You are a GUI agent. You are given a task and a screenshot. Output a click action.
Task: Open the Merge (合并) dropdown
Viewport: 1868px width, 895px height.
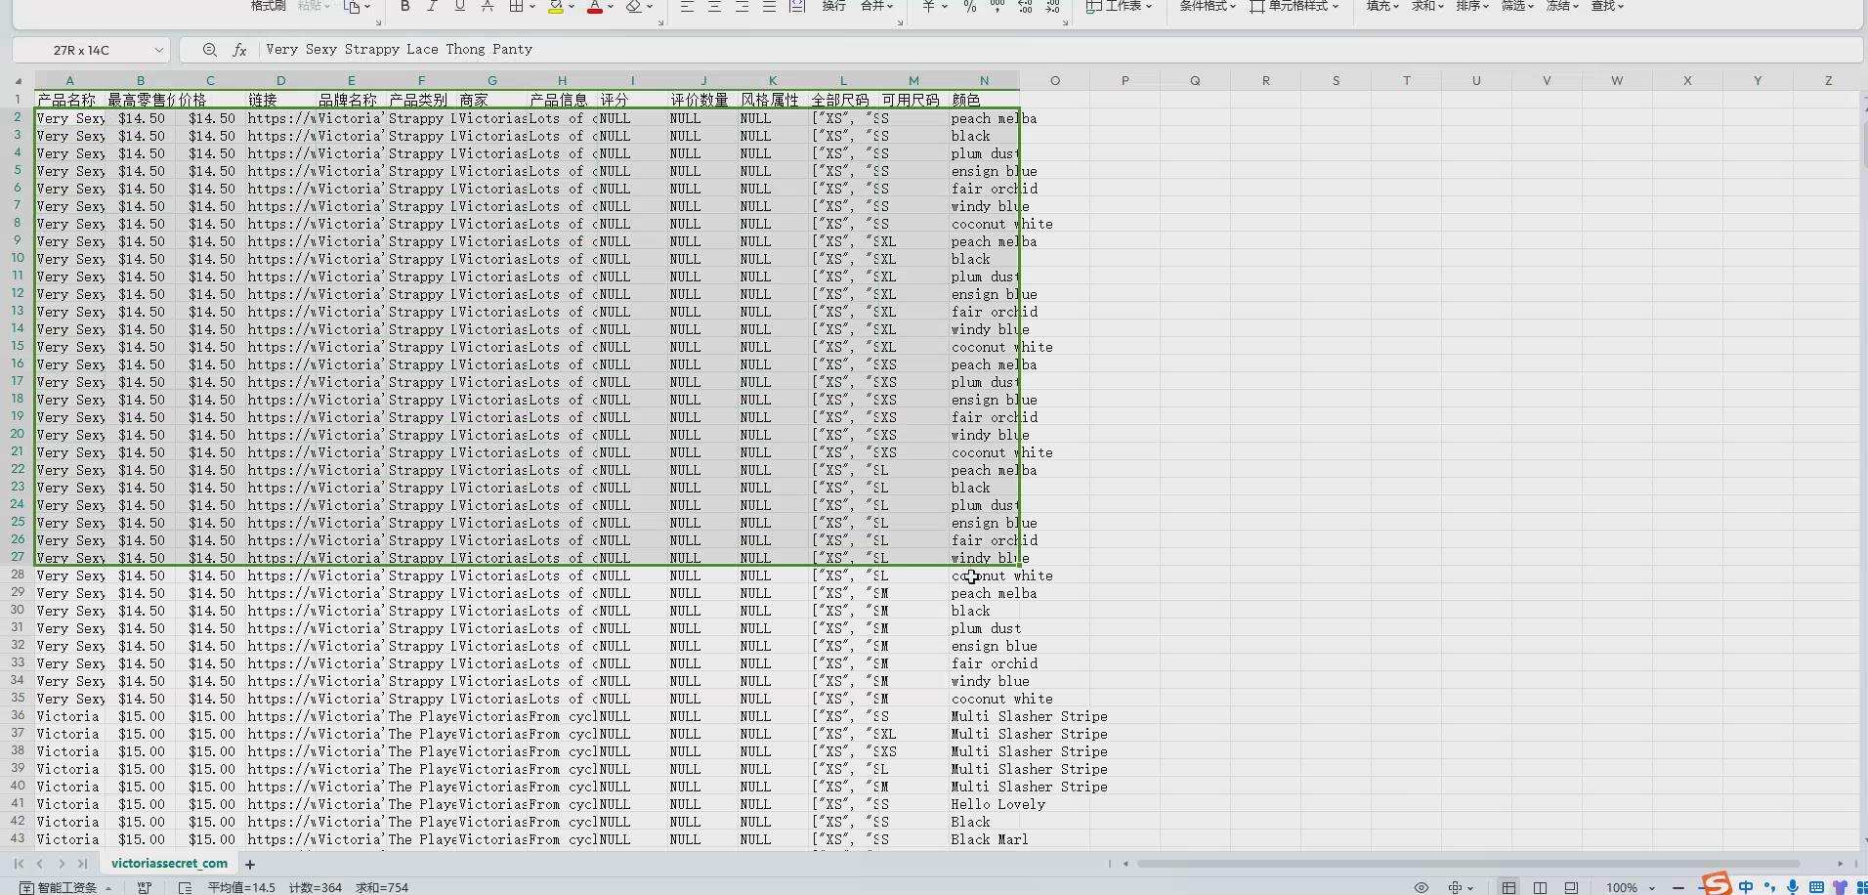coord(876,6)
